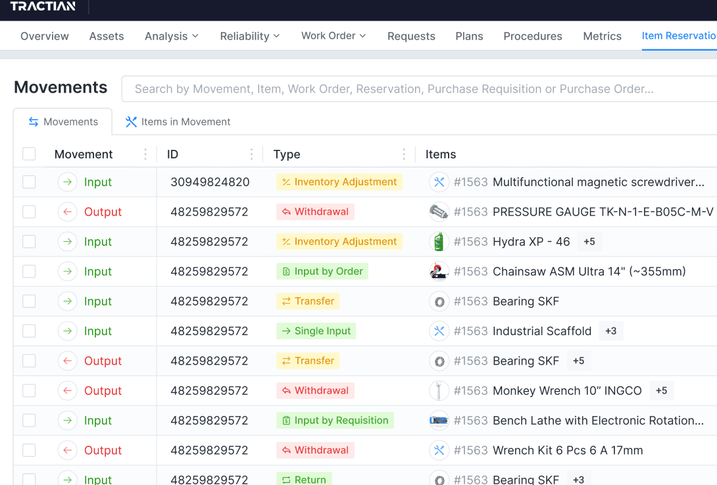Click the Chainsaw ASM Ultra item thumbnail
This screenshot has height=485, width=717.
pyautogui.click(x=439, y=271)
